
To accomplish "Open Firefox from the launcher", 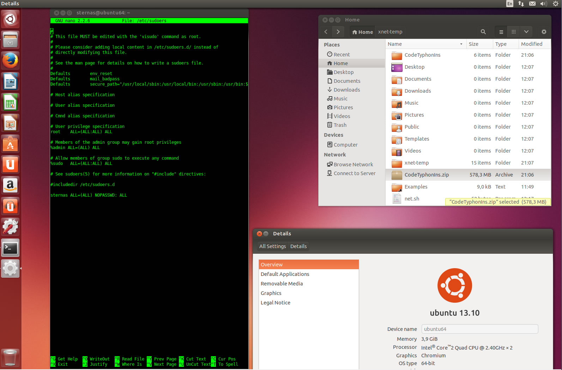I will click(x=10, y=61).
